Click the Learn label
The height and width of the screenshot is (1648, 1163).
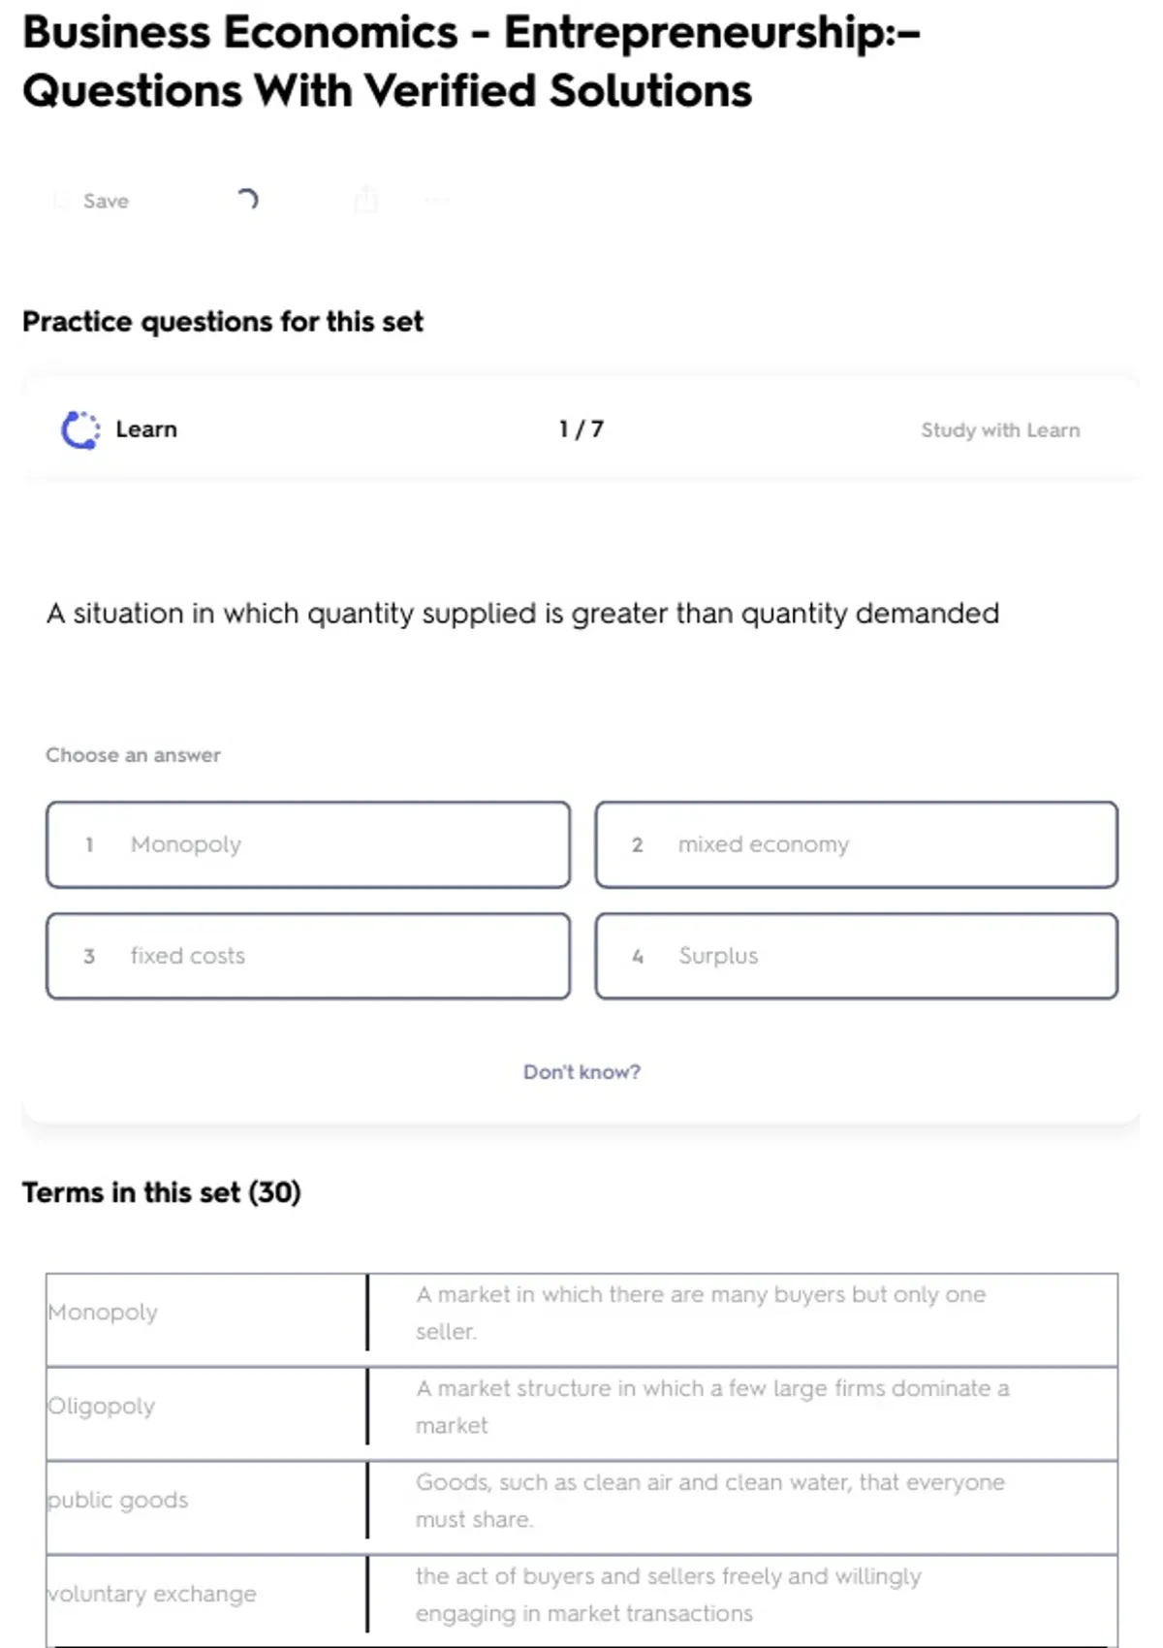coord(146,429)
